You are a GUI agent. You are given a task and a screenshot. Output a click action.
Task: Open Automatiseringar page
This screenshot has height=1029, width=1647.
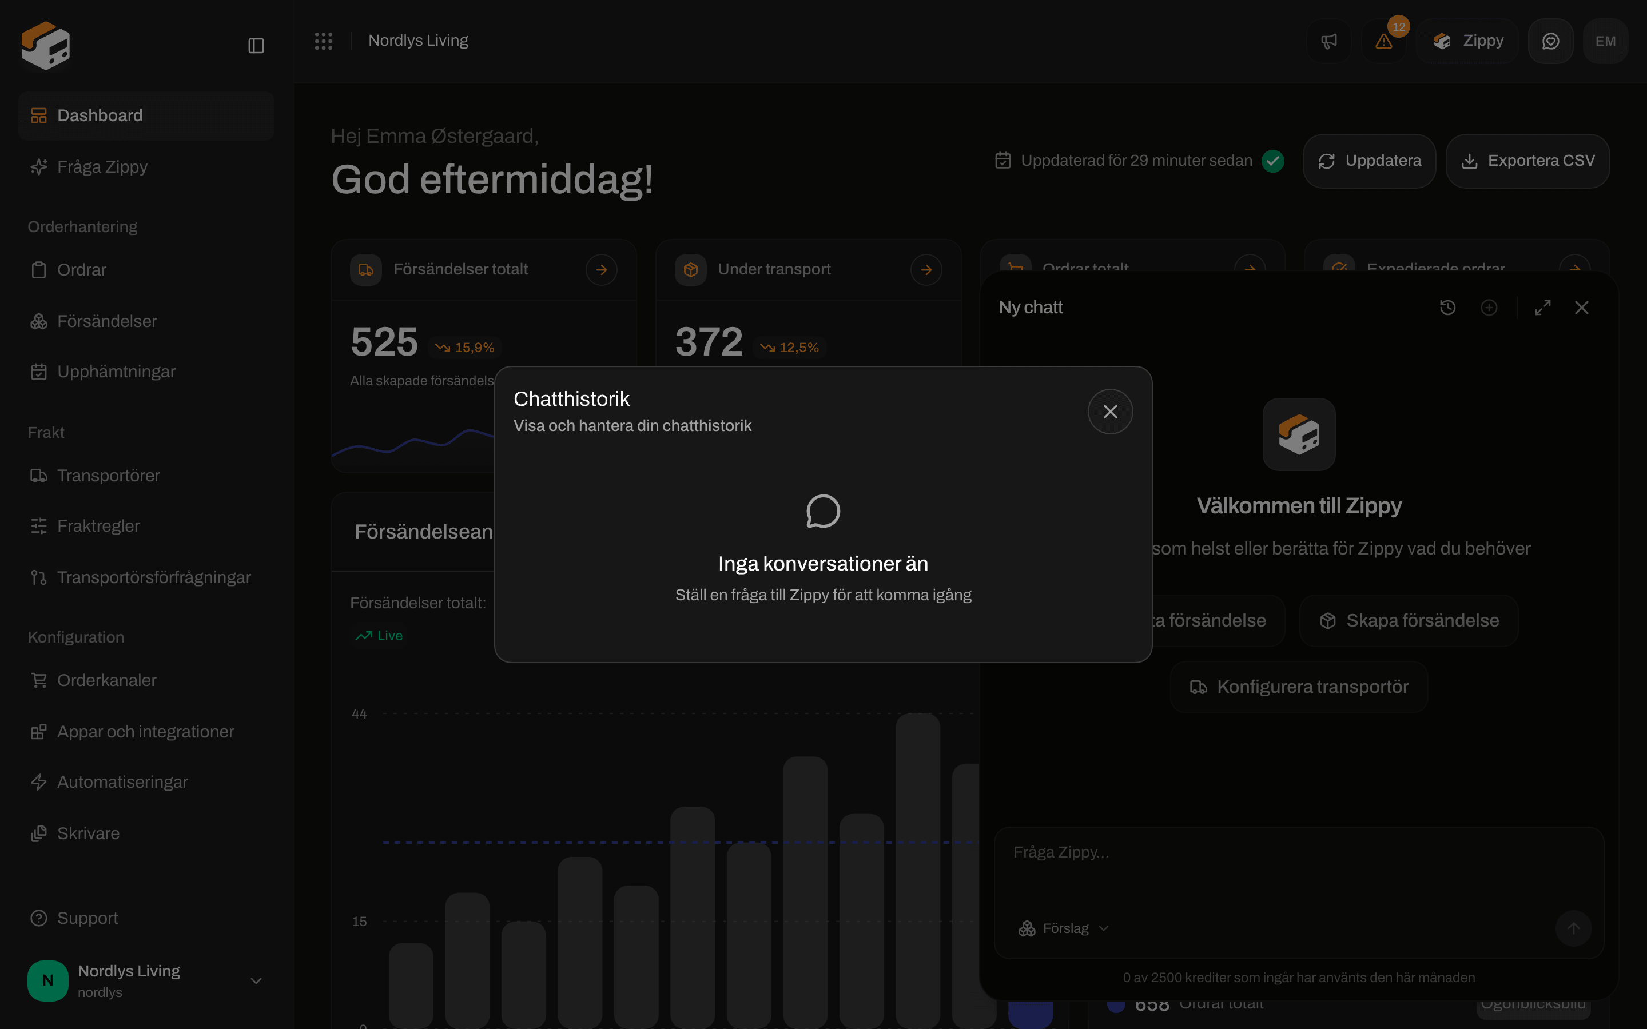click(x=146, y=782)
